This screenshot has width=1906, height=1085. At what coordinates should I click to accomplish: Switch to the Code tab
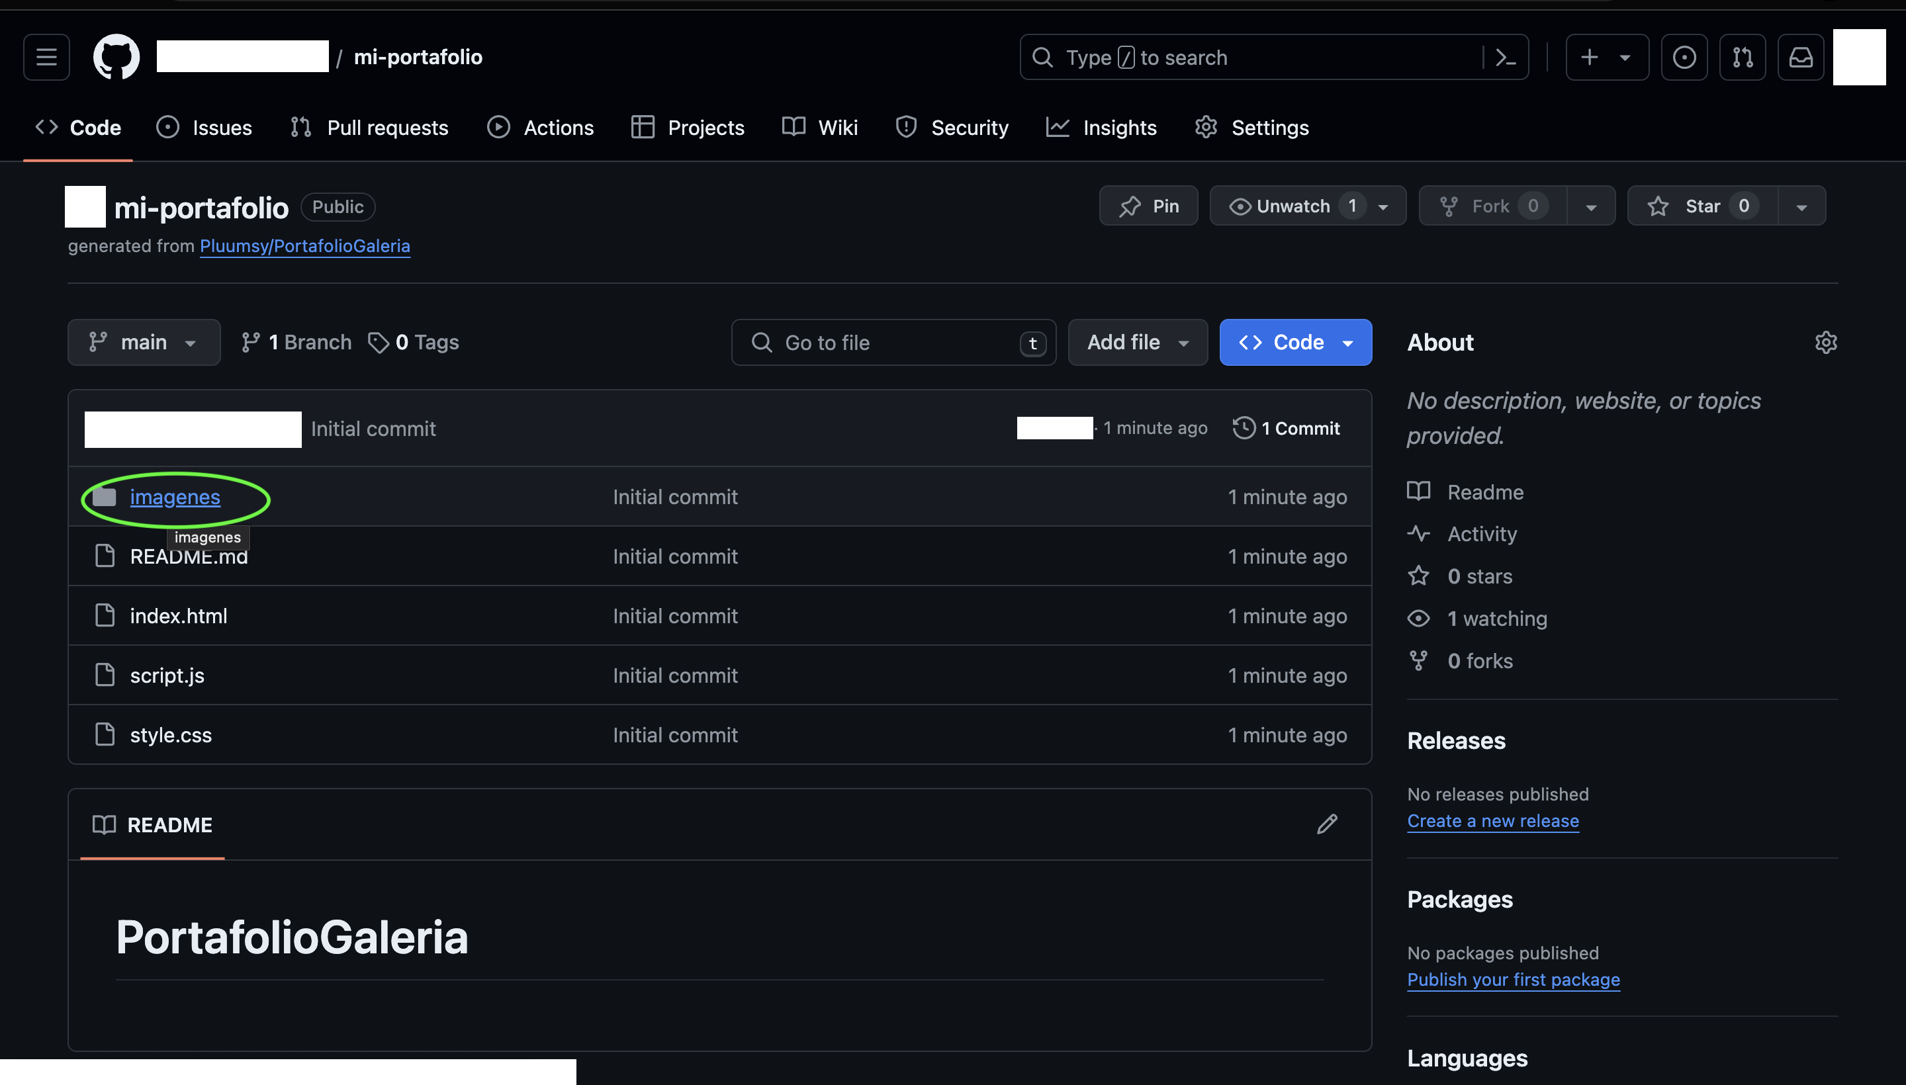click(78, 128)
